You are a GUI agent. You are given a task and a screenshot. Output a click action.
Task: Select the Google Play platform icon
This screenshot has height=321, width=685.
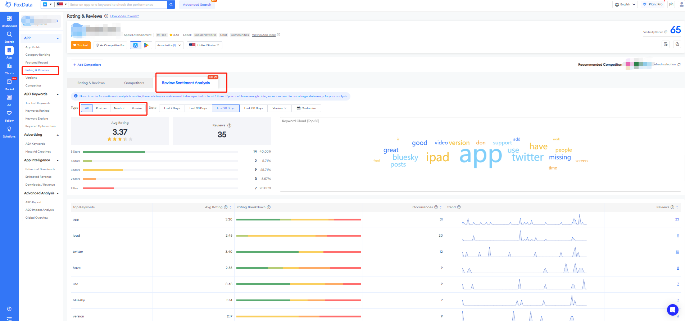click(x=146, y=45)
